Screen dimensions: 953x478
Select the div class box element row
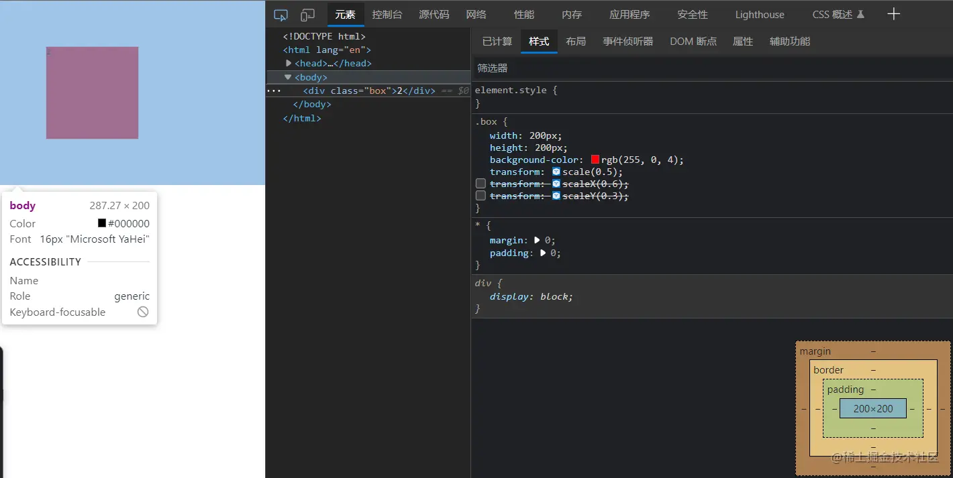(368, 91)
